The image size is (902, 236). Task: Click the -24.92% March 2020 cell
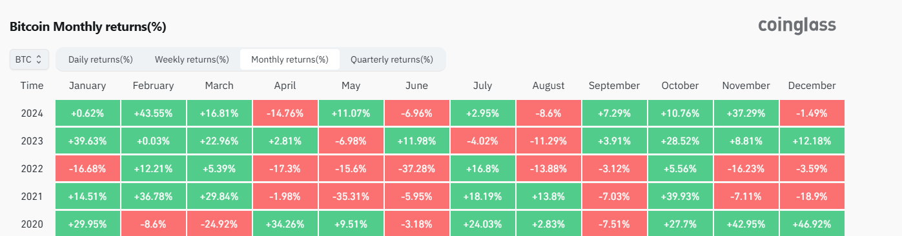pos(219,224)
